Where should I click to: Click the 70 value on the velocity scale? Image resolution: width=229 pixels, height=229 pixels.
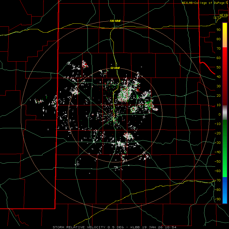pos(219,49)
